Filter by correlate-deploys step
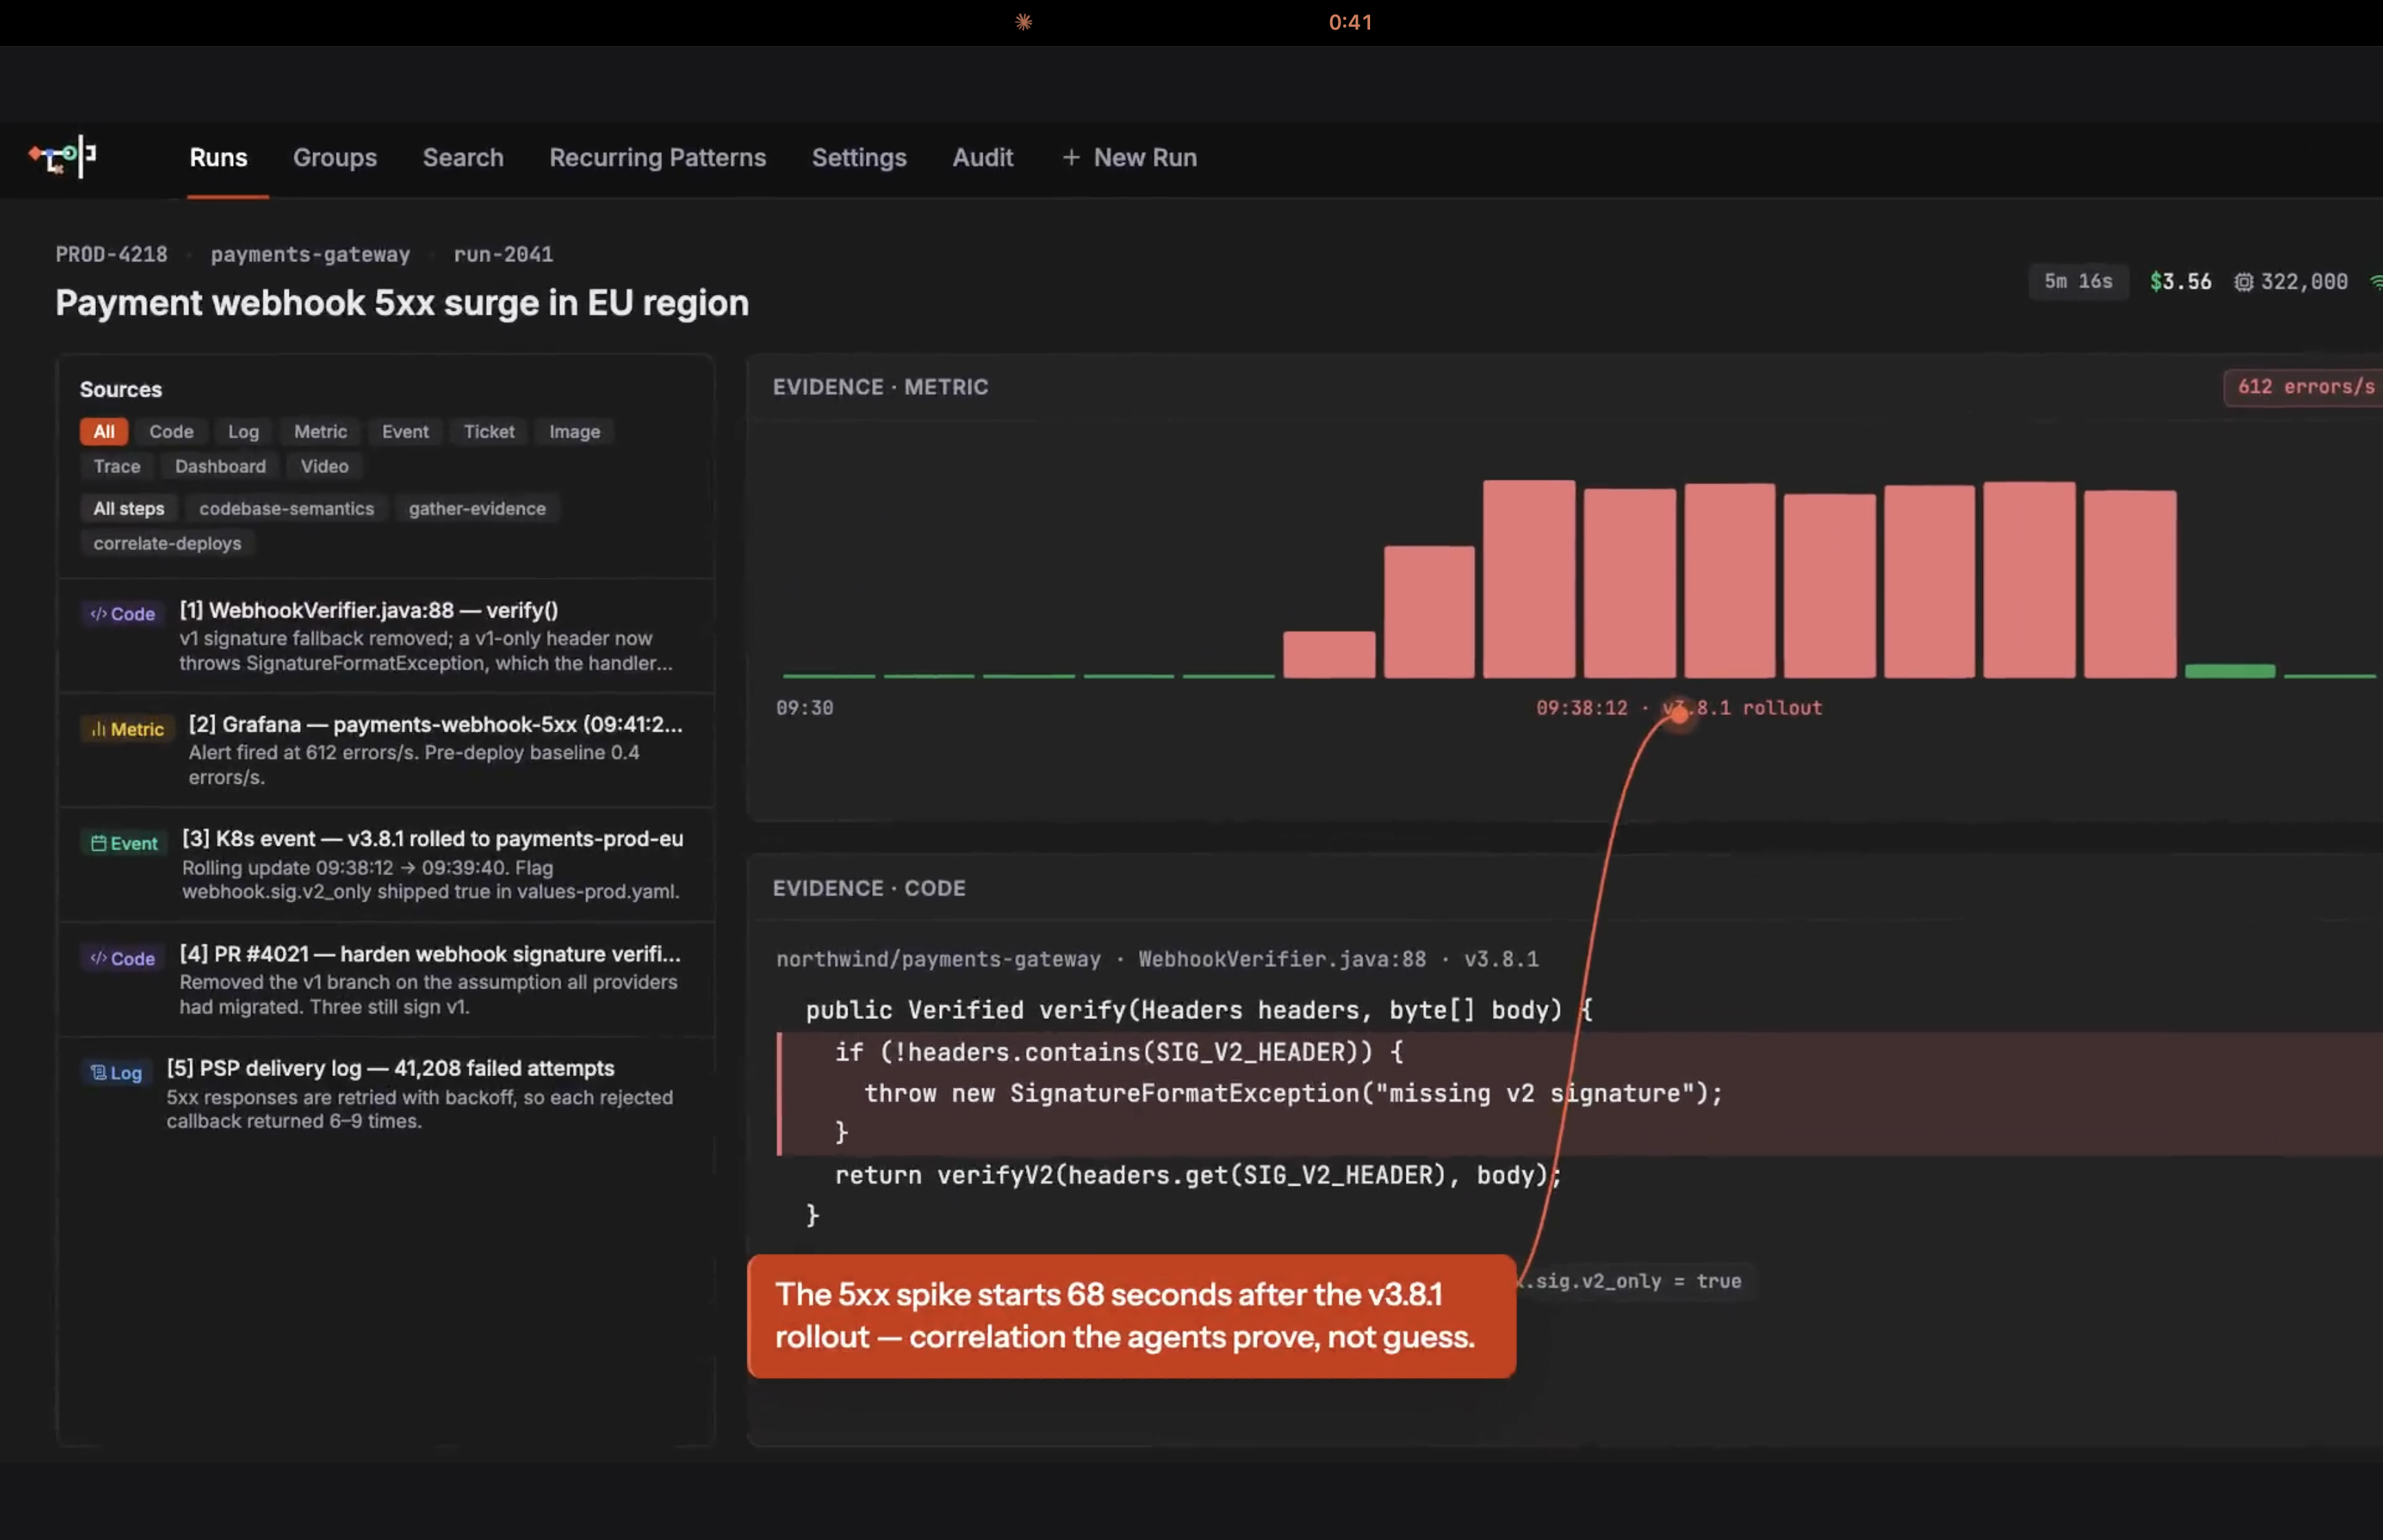This screenshot has height=1540, width=2383. pos(167,543)
